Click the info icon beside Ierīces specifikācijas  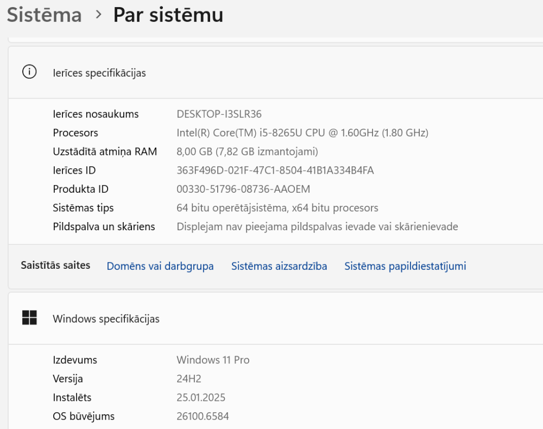click(29, 72)
